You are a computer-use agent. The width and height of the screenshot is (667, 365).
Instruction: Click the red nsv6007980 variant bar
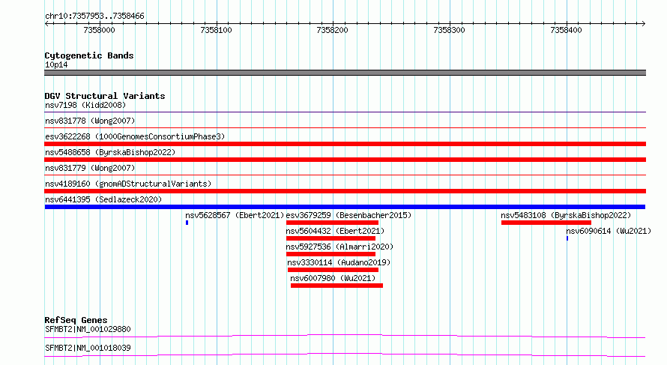[337, 286]
